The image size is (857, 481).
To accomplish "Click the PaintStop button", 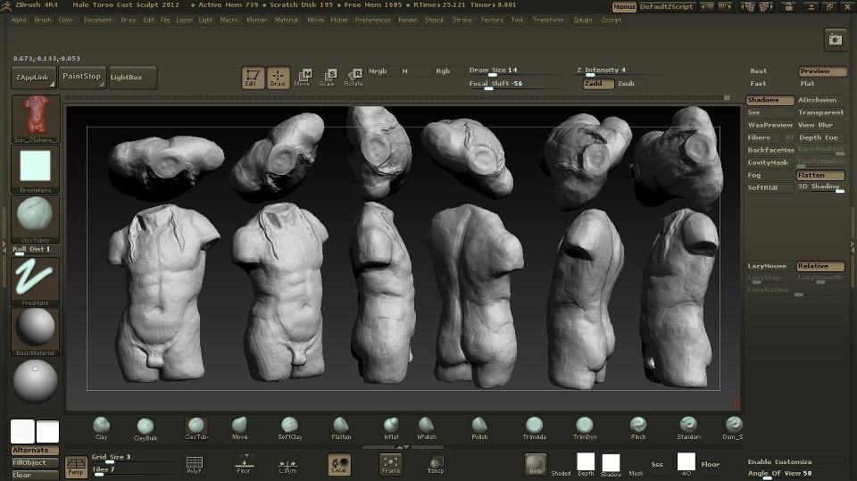I will 82,77.
